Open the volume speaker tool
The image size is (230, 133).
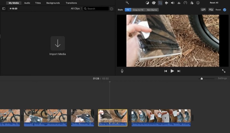coord(172,3)
